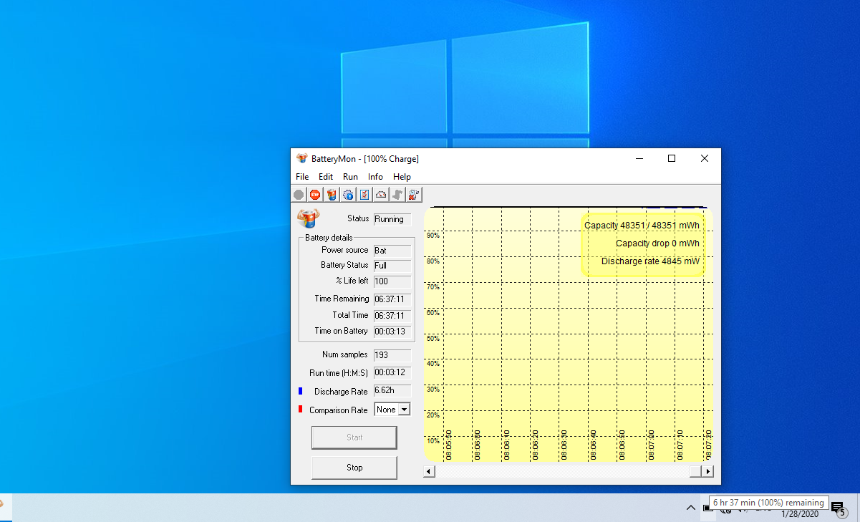Click the battery remaining tooltip text

click(x=768, y=503)
